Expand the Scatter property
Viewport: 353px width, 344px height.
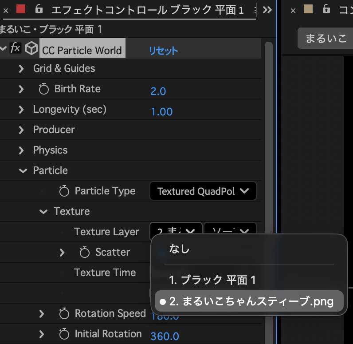point(62,253)
